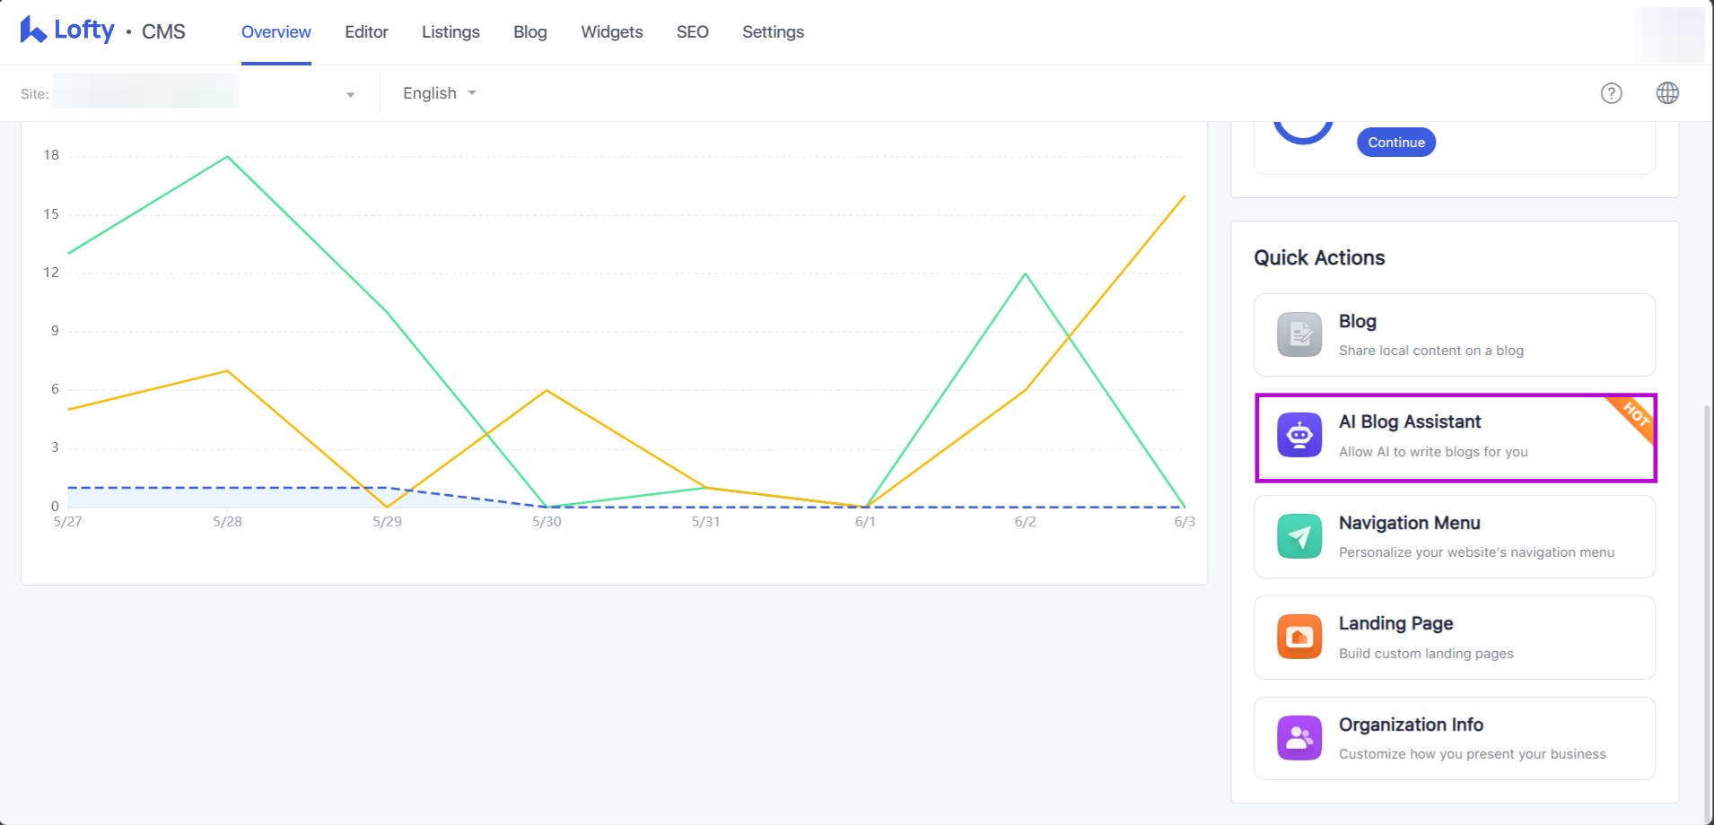Click the Organization Info people icon
The height and width of the screenshot is (825, 1714).
1299,738
